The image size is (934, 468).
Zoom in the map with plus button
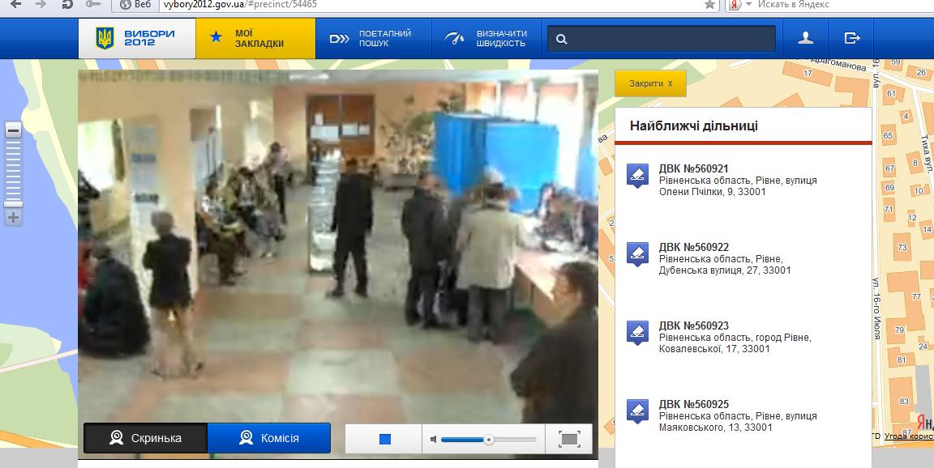(14, 217)
